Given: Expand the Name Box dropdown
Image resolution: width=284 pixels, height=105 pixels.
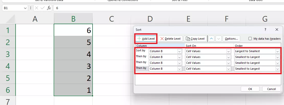Looking at the screenshot, I should pos(25,8).
